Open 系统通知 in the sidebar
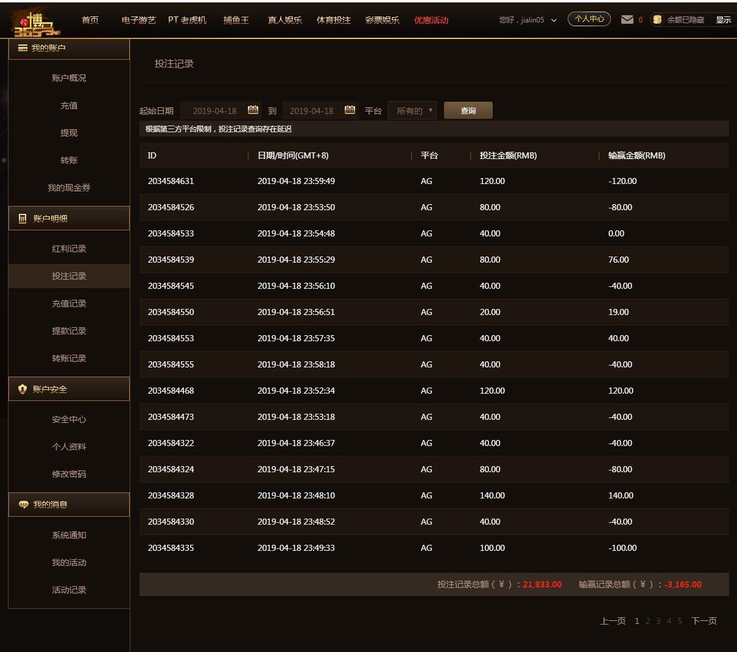This screenshot has height=652, width=737. (69, 535)
